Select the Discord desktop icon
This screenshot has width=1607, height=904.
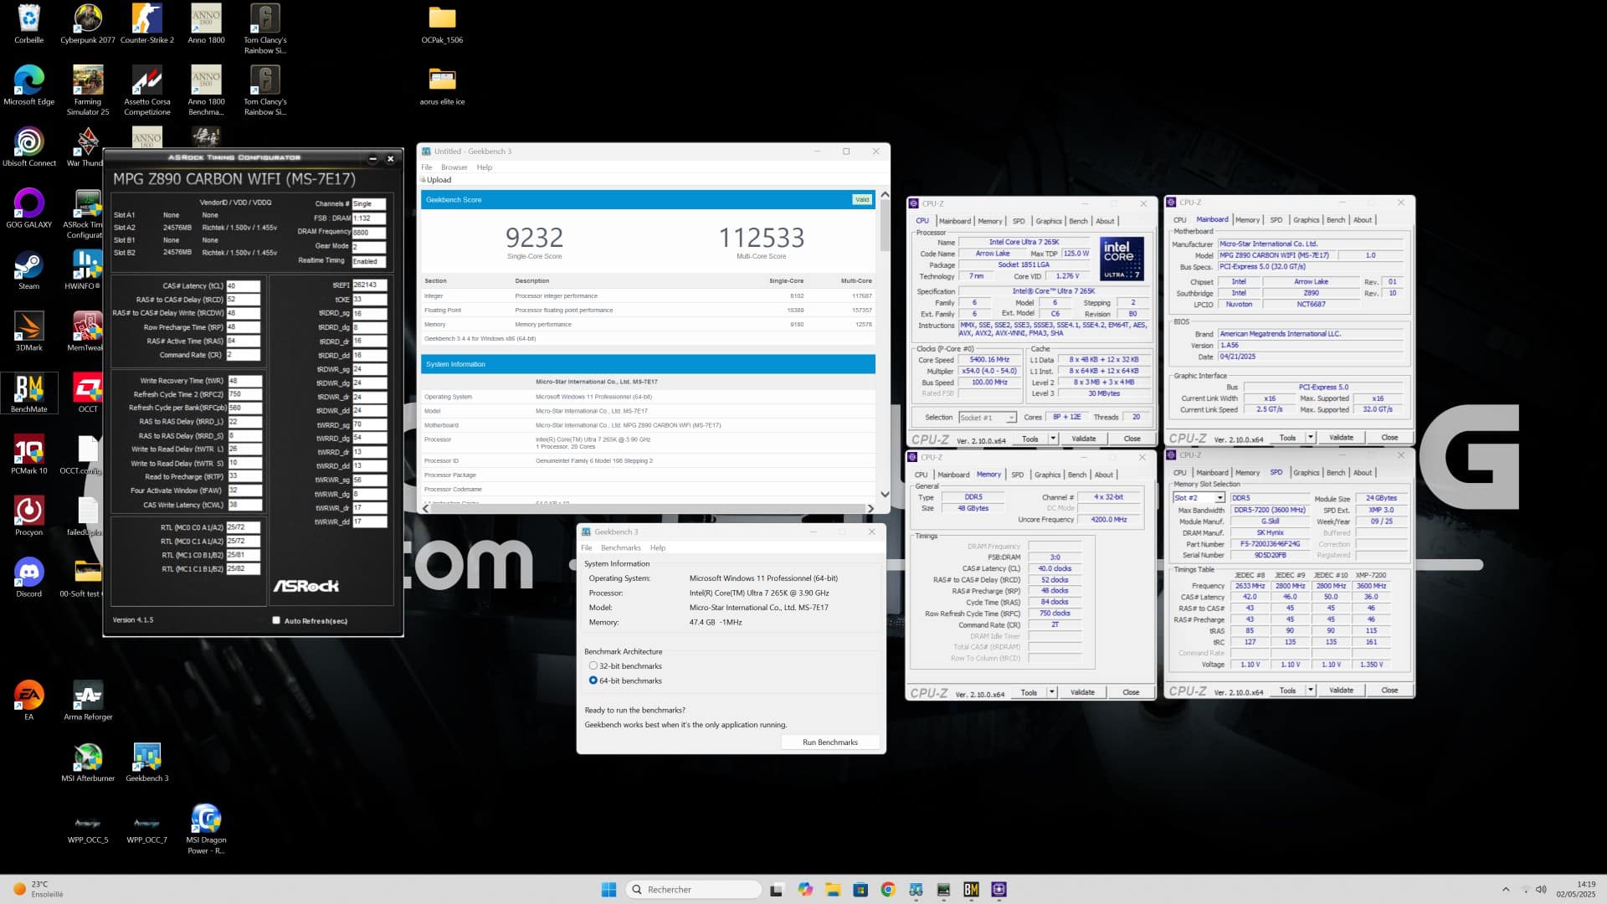click(28, 578)
